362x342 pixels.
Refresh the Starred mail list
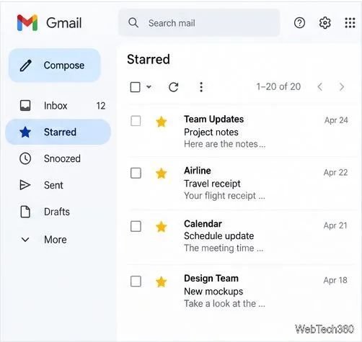pos(173,87)
